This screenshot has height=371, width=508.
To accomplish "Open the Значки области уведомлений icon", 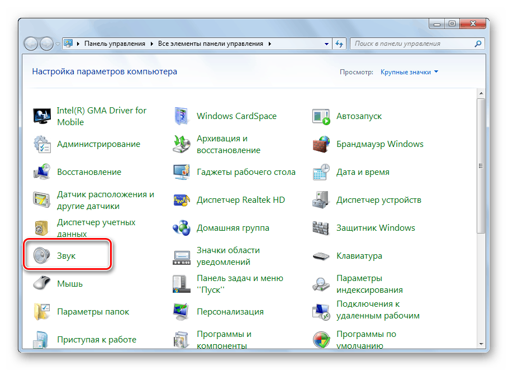I will click(x=182, y=257).
